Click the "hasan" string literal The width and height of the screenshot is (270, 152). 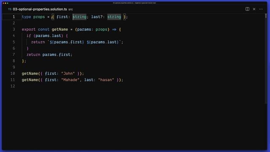tap(106, 80)
